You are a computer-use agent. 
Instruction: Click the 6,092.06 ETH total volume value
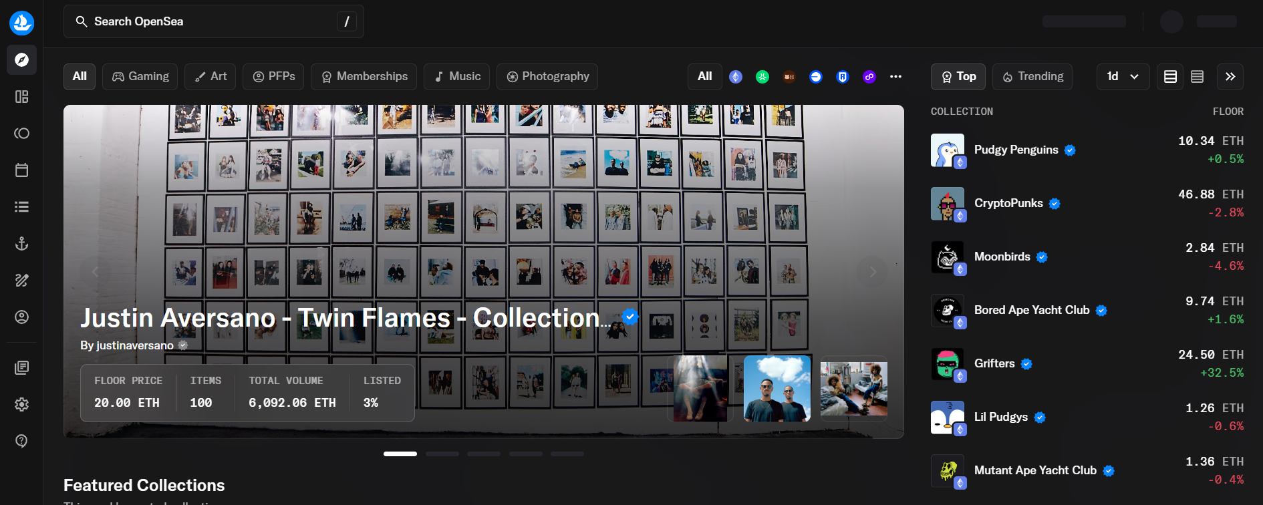tap(292, 403)
